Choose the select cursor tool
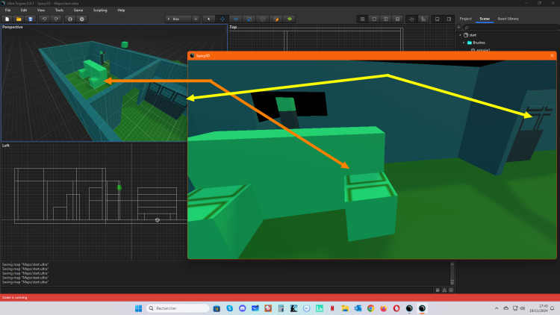The image size is (560, 315). click(209, 19)
